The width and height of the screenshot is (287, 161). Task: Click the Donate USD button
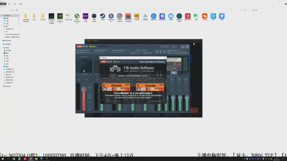(x=150, y=87)
